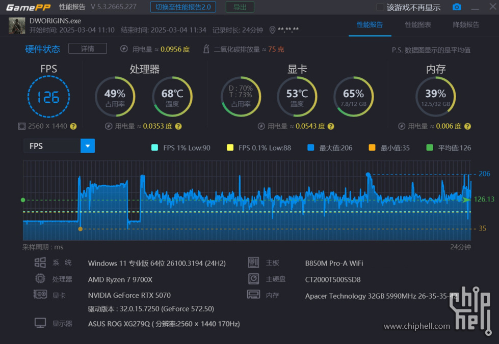Click the Windows system icon
The width and height of the screenshot is (499, 344).
(40, 263)
